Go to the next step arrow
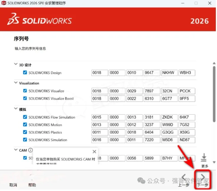Viewport: 217px width, 191px height. [x=203, y=177]
